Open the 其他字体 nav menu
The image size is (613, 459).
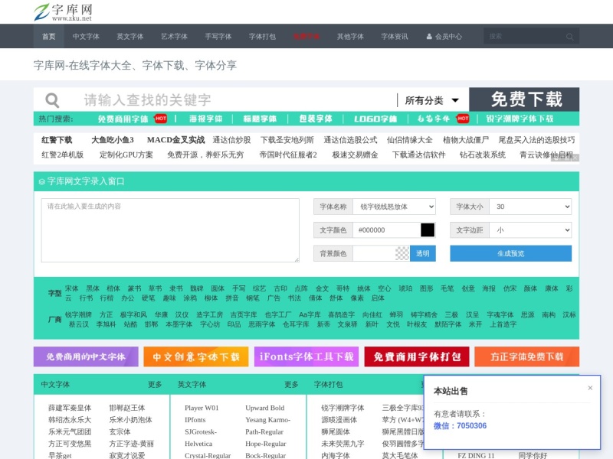[351, 36]
